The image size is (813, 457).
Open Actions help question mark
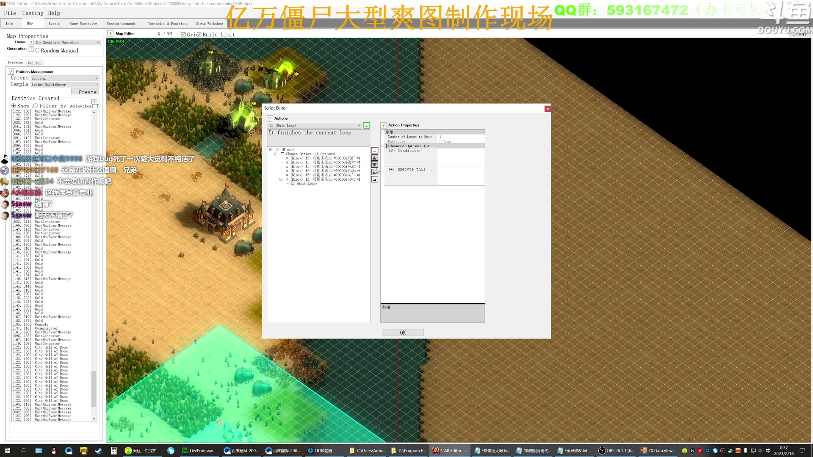coord(270,118)
